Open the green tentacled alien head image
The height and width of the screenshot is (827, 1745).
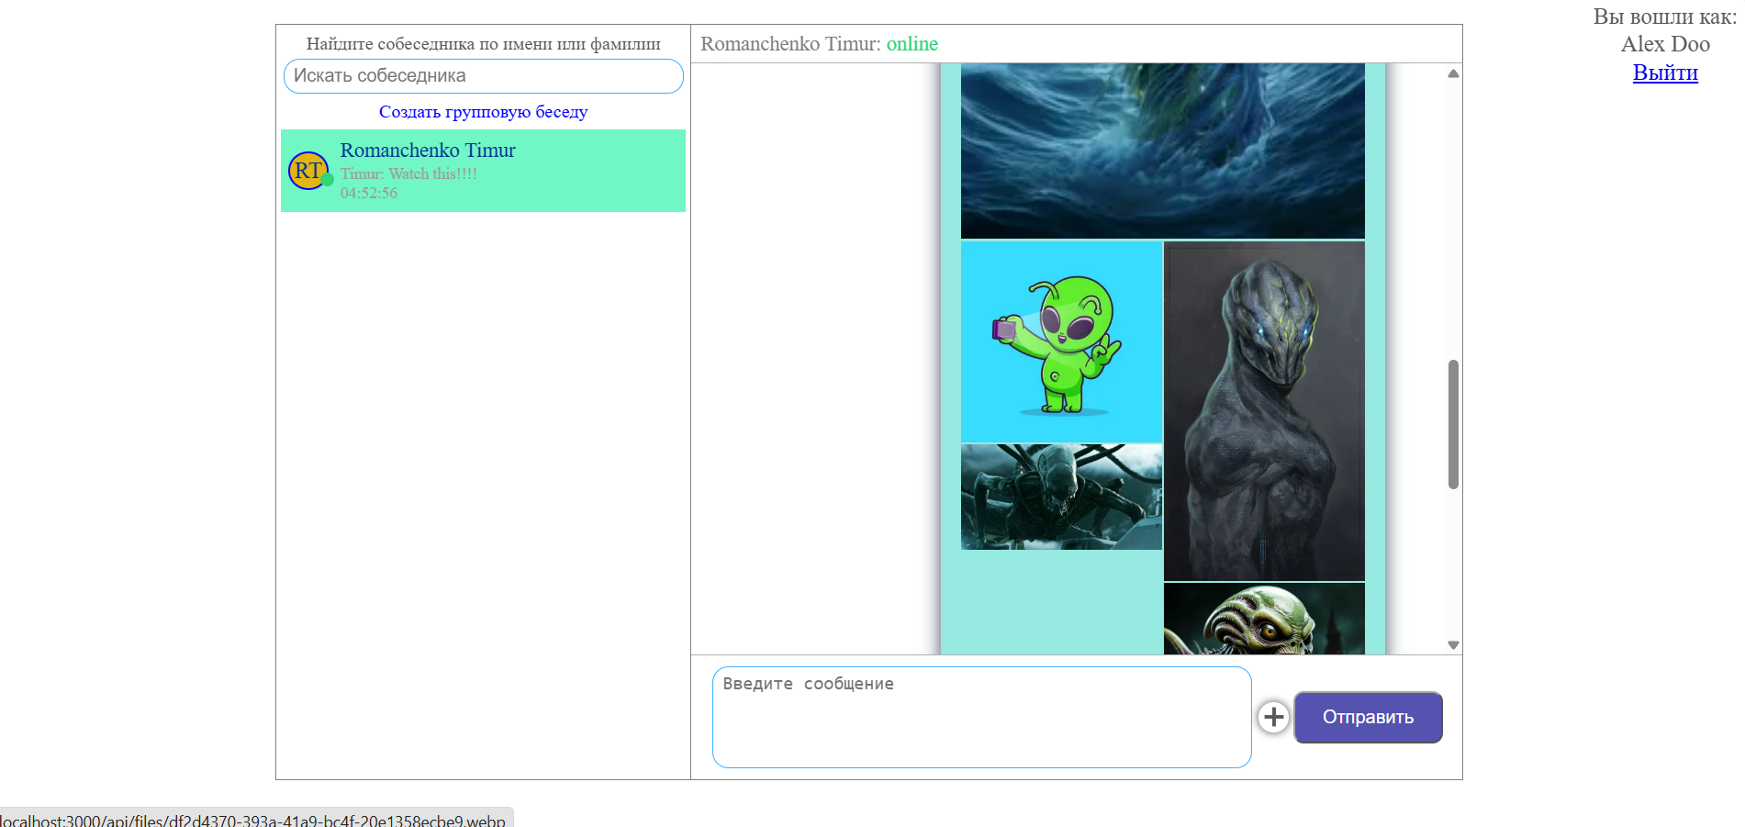point(1264,619)
